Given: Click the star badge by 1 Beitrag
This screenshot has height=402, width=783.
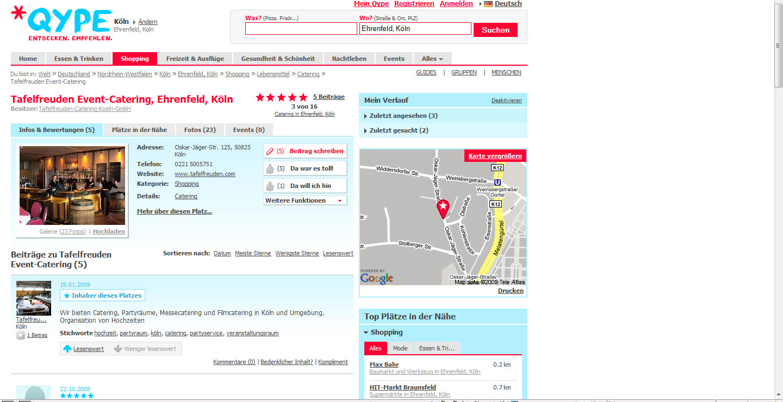Looking at the screenshot, I should click(21, 335).
